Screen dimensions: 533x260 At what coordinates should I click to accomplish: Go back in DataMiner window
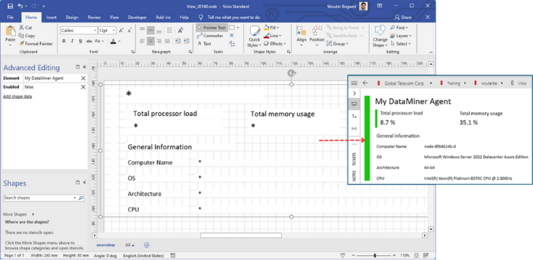pyautogui.click(x=365, y=83)
